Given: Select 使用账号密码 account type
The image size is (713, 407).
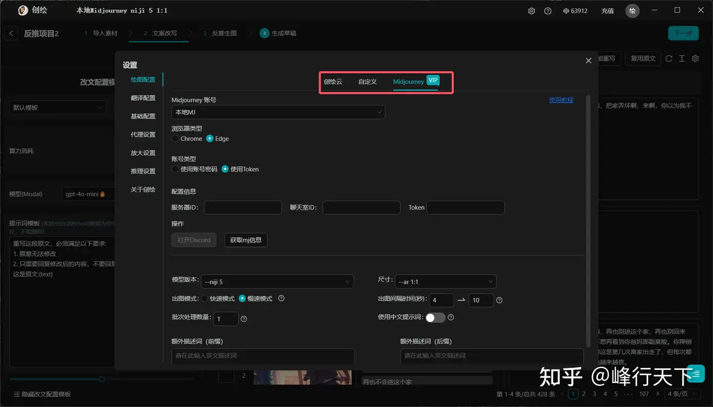Looking at the screenshot, I should click(195, 169).
